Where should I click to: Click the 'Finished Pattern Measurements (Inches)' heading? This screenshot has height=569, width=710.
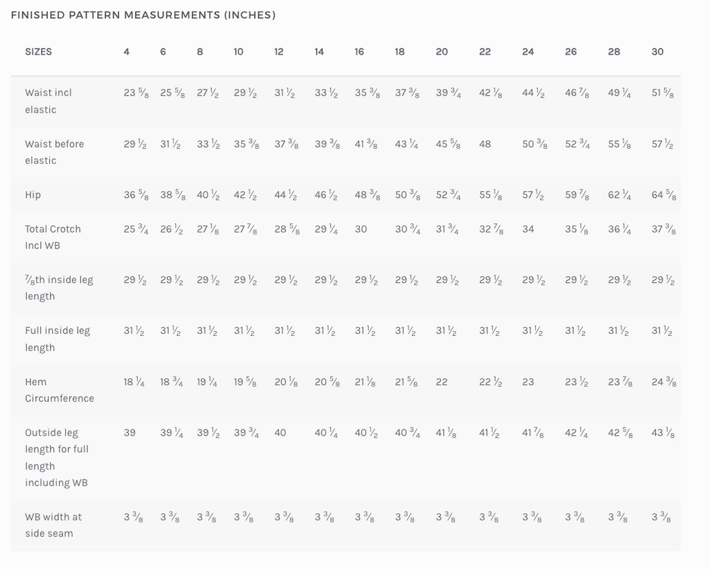[144, 15]
